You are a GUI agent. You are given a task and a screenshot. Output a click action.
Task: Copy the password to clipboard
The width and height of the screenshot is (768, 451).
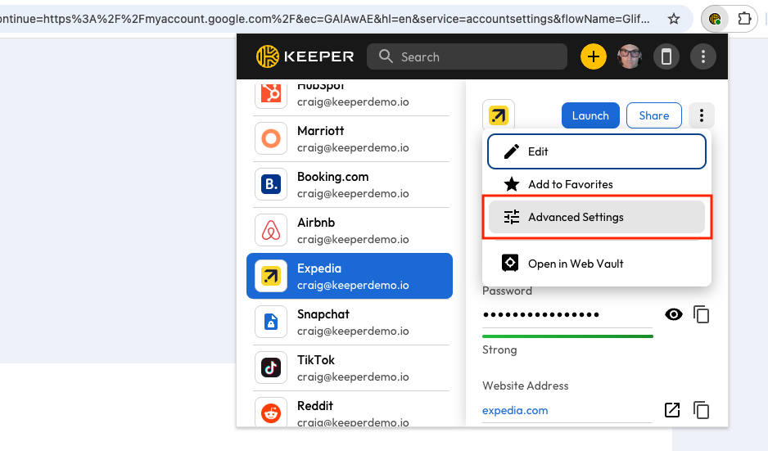(701, 314)
